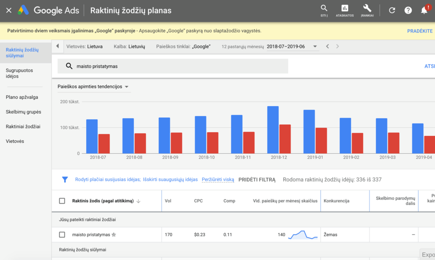Click the refresh icon in the header
The width and height of the screenshot is (435, 260).
point(392,11)
